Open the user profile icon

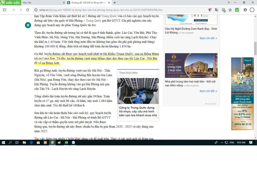[245, 10]
